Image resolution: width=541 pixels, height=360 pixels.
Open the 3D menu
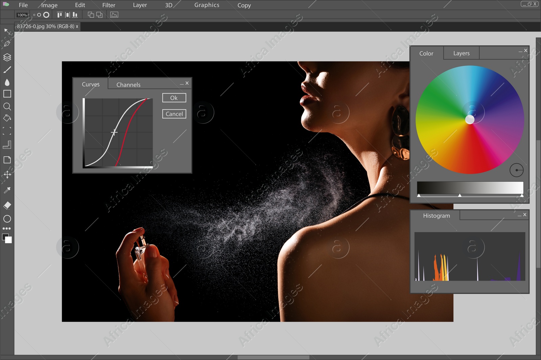[x=169, y=5]
